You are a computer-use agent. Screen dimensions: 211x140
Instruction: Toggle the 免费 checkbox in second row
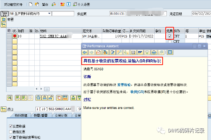pyautogui.click(x=170, y=41)
